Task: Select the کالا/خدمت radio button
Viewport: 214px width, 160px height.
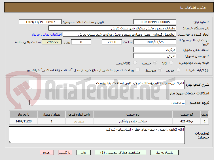Action: 135,63
